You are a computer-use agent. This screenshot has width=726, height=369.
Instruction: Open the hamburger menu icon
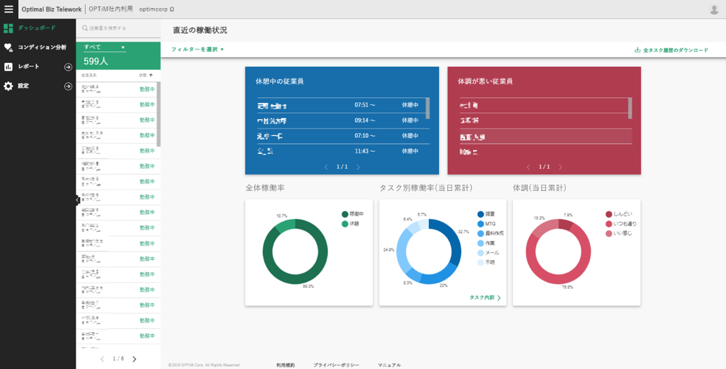point(8,9)
